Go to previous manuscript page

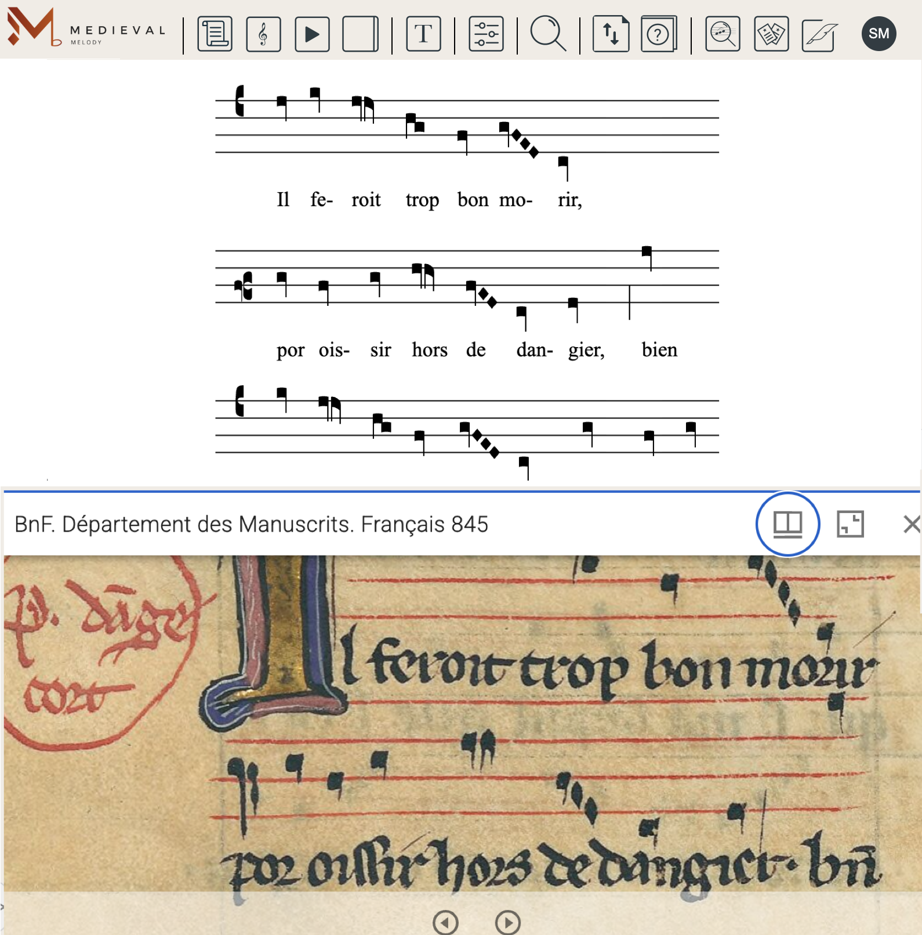(445, 922)
